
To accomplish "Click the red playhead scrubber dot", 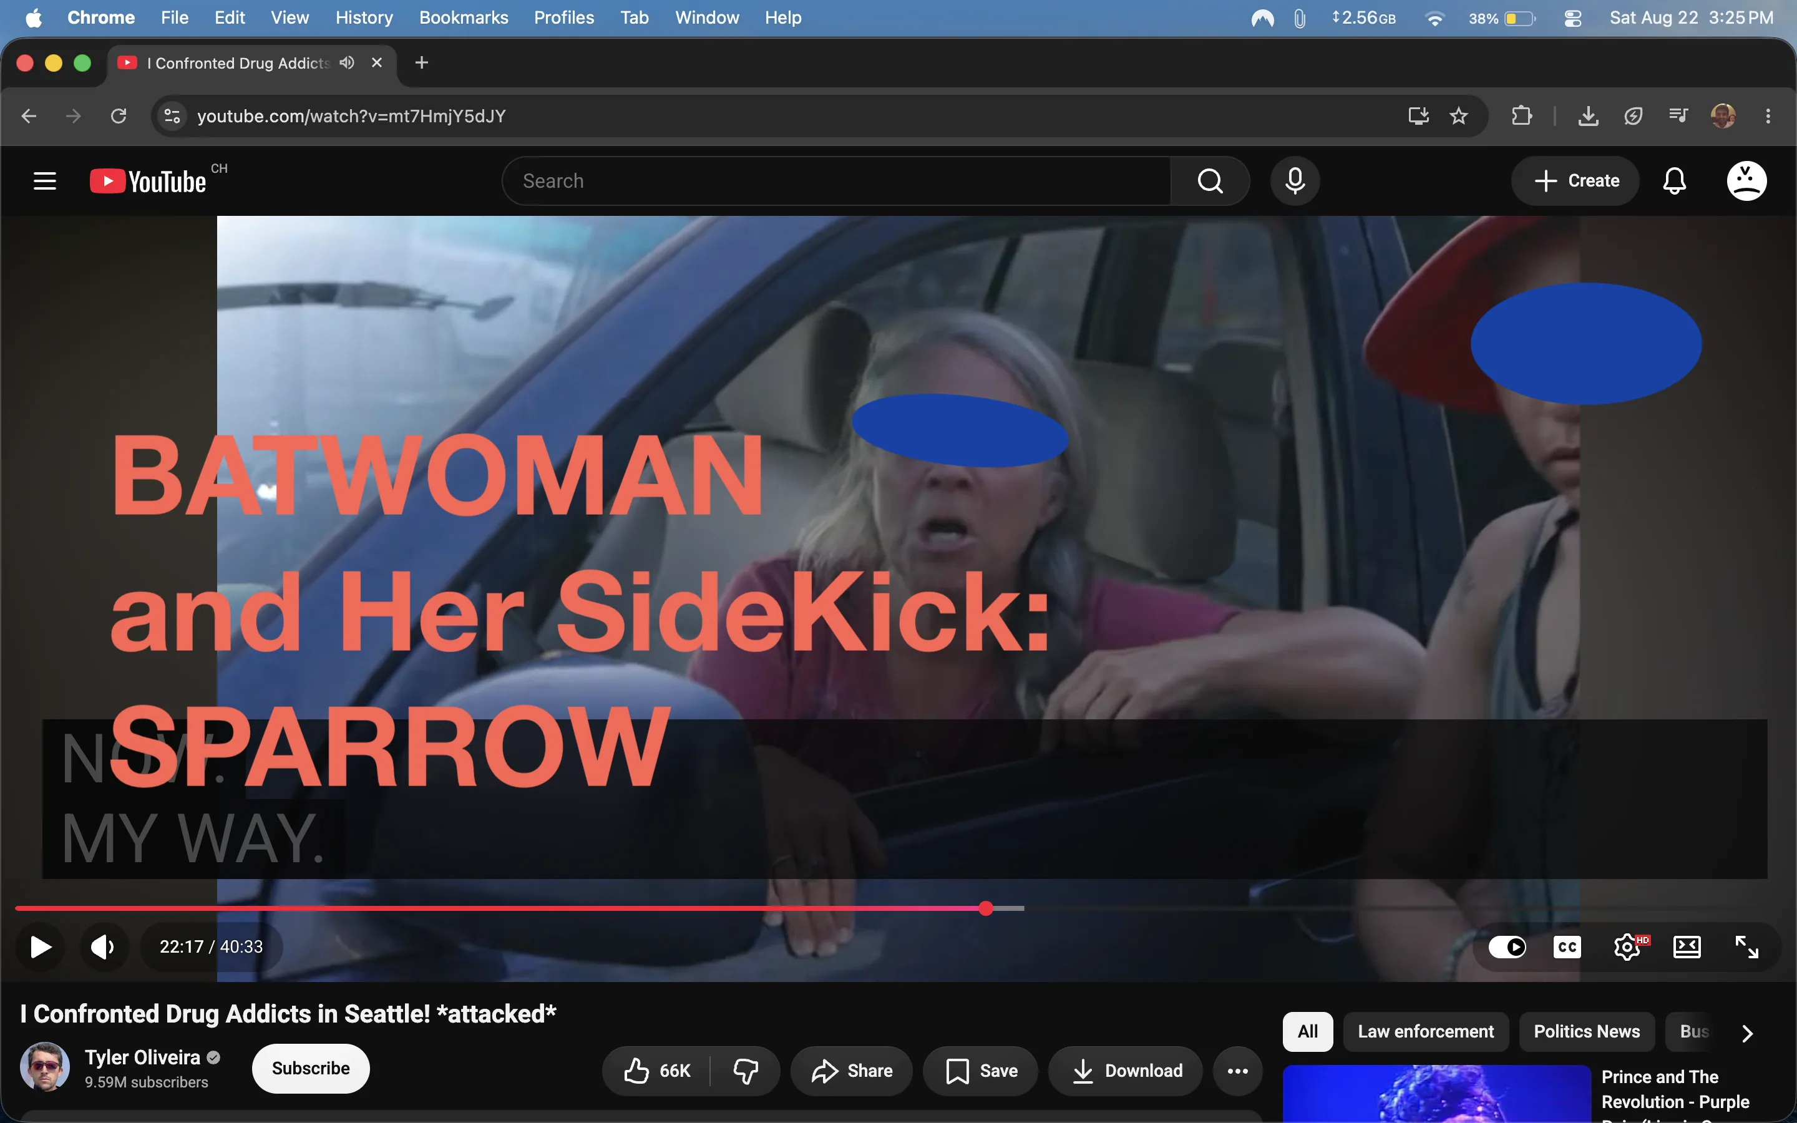I will tap(985, 908).
